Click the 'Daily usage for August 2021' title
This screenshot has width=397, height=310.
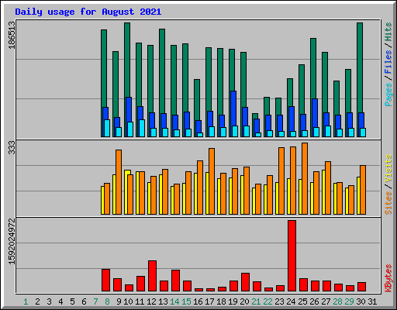click(x=88, y=12)
